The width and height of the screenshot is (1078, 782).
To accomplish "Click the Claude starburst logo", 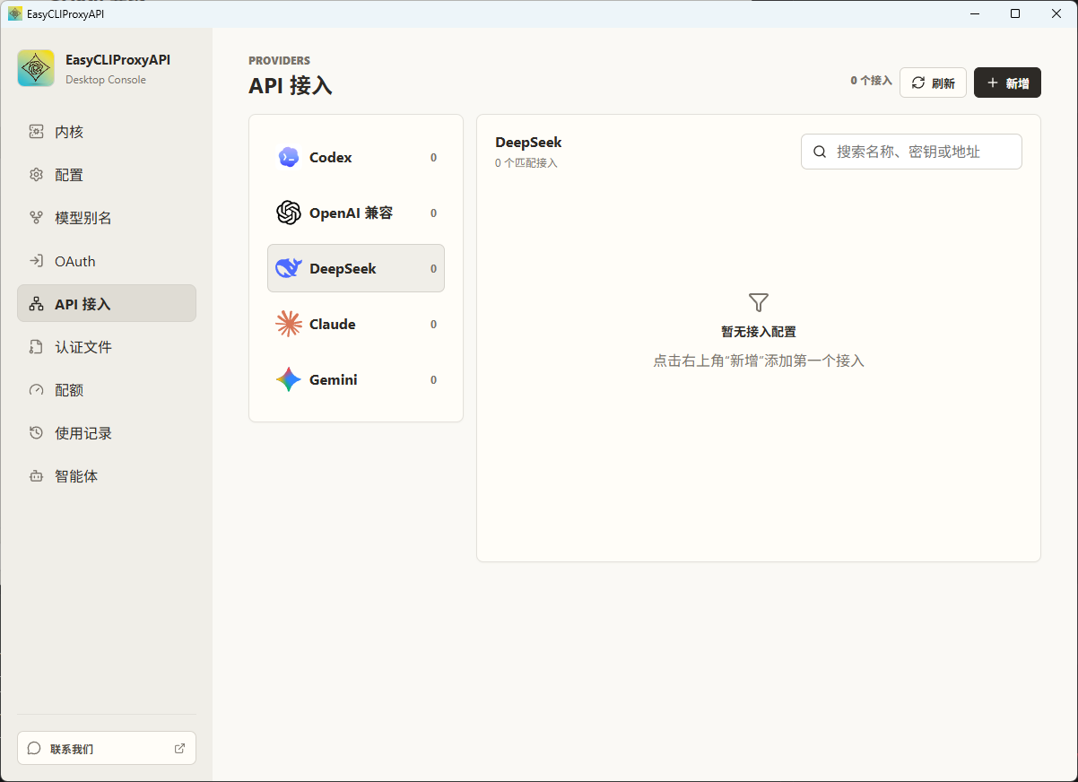I will (288, 324).
